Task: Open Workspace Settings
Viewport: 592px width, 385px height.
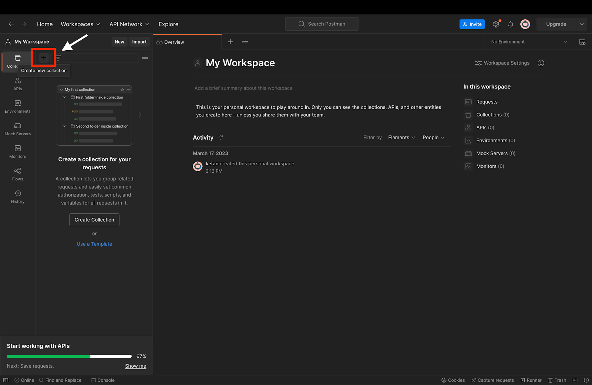Action: pos(502,63)
